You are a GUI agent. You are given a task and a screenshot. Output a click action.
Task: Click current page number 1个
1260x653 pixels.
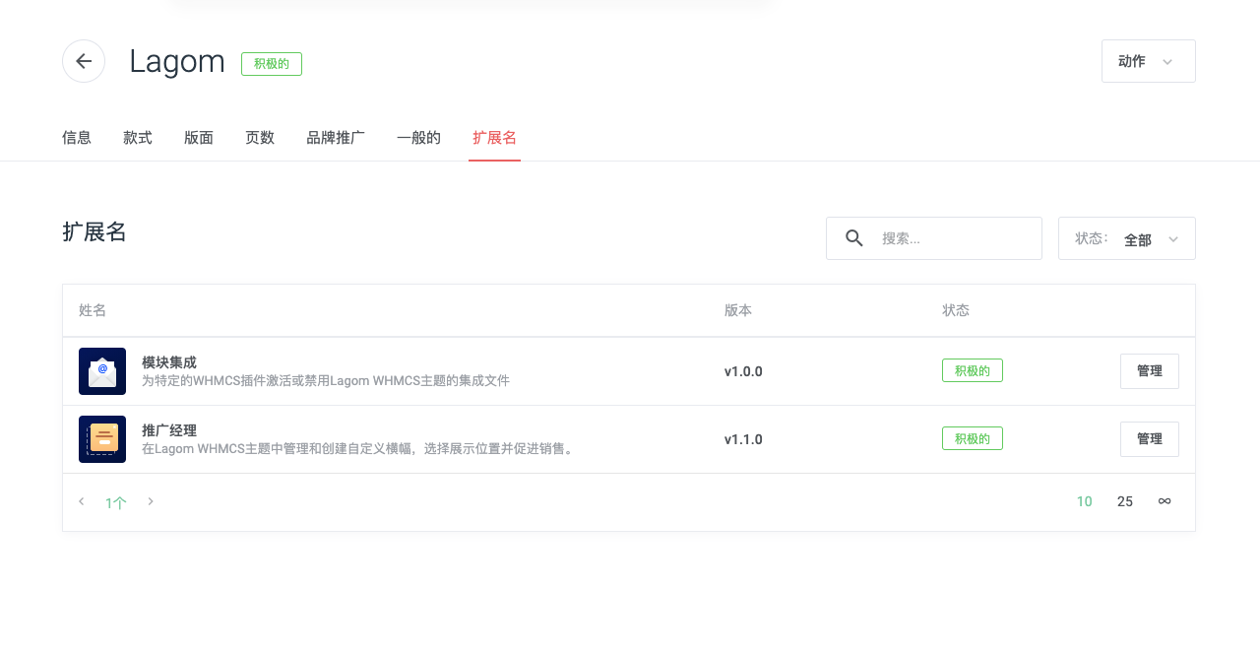[x=116, y=502]
